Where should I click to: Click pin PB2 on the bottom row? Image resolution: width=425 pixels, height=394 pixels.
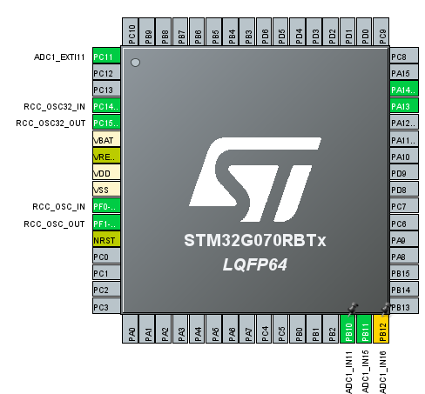click(x=331, y=329)
